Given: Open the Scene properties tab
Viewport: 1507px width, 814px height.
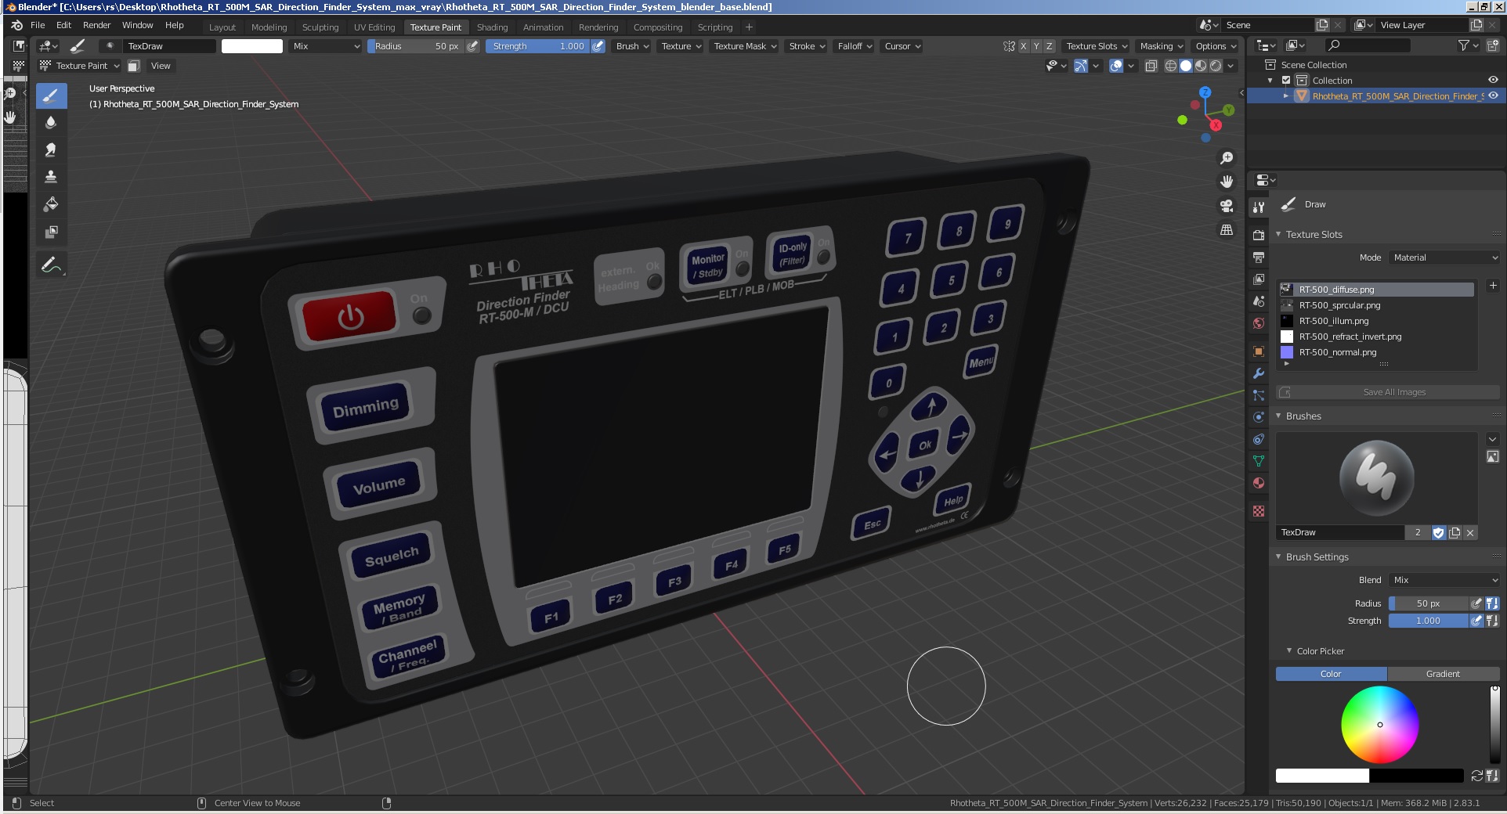Looking at the screenshot, I should [1259, 301].
